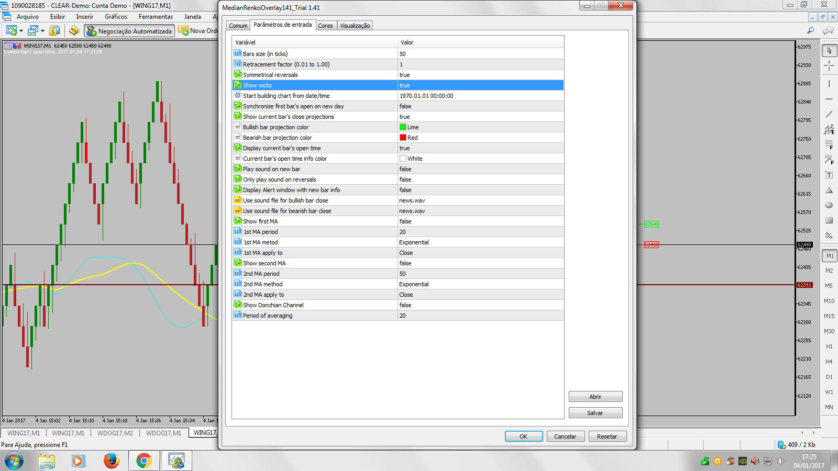This screenshot has height=471, width=838.
Task: Switch chart to W1 timeframe
Action: (829, 392)
